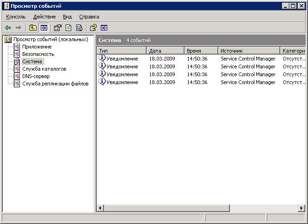Open Properties from the toolbar icon

point(58,28)
